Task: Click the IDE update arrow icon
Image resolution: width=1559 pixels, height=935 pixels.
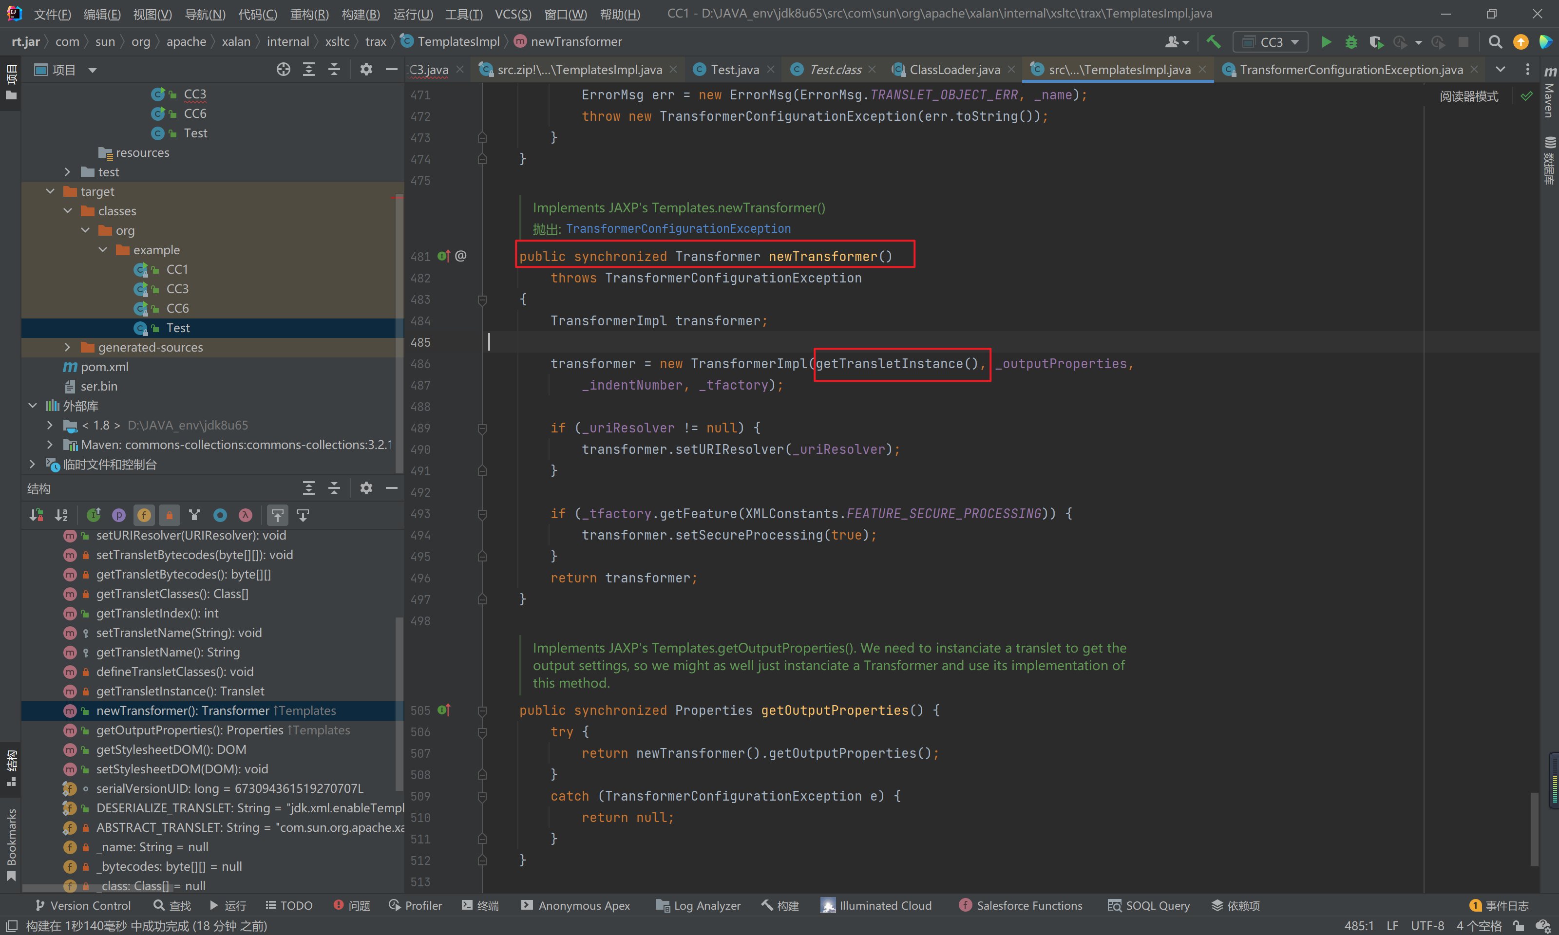Action: click(x=1521, y=41)
